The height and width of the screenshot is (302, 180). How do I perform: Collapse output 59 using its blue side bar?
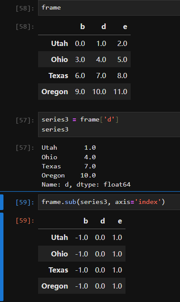click(2, 257)
